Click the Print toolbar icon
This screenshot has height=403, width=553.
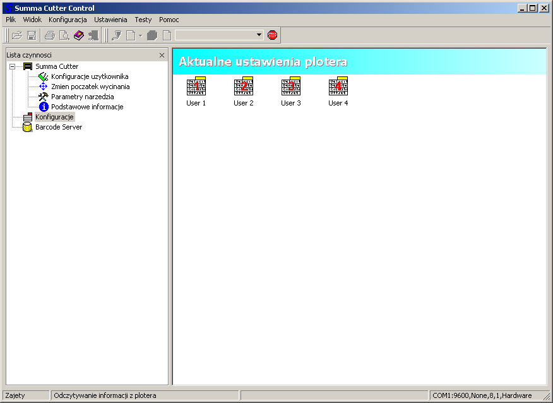pyautogui.click(x=50, y=35)
